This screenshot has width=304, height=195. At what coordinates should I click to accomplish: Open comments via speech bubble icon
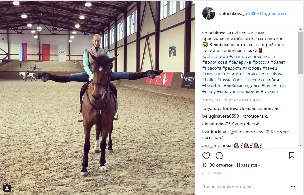(x=219, y=156)
